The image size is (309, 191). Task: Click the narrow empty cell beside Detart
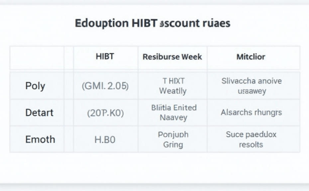(x=69, y=113)
